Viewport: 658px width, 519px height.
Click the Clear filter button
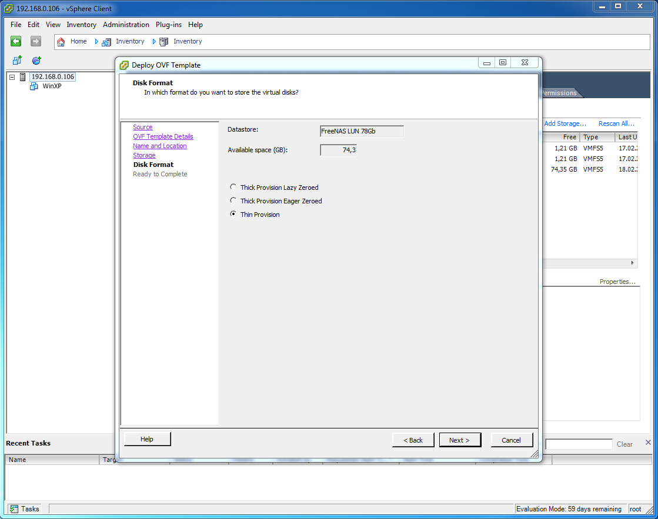(x=624, y=444)
